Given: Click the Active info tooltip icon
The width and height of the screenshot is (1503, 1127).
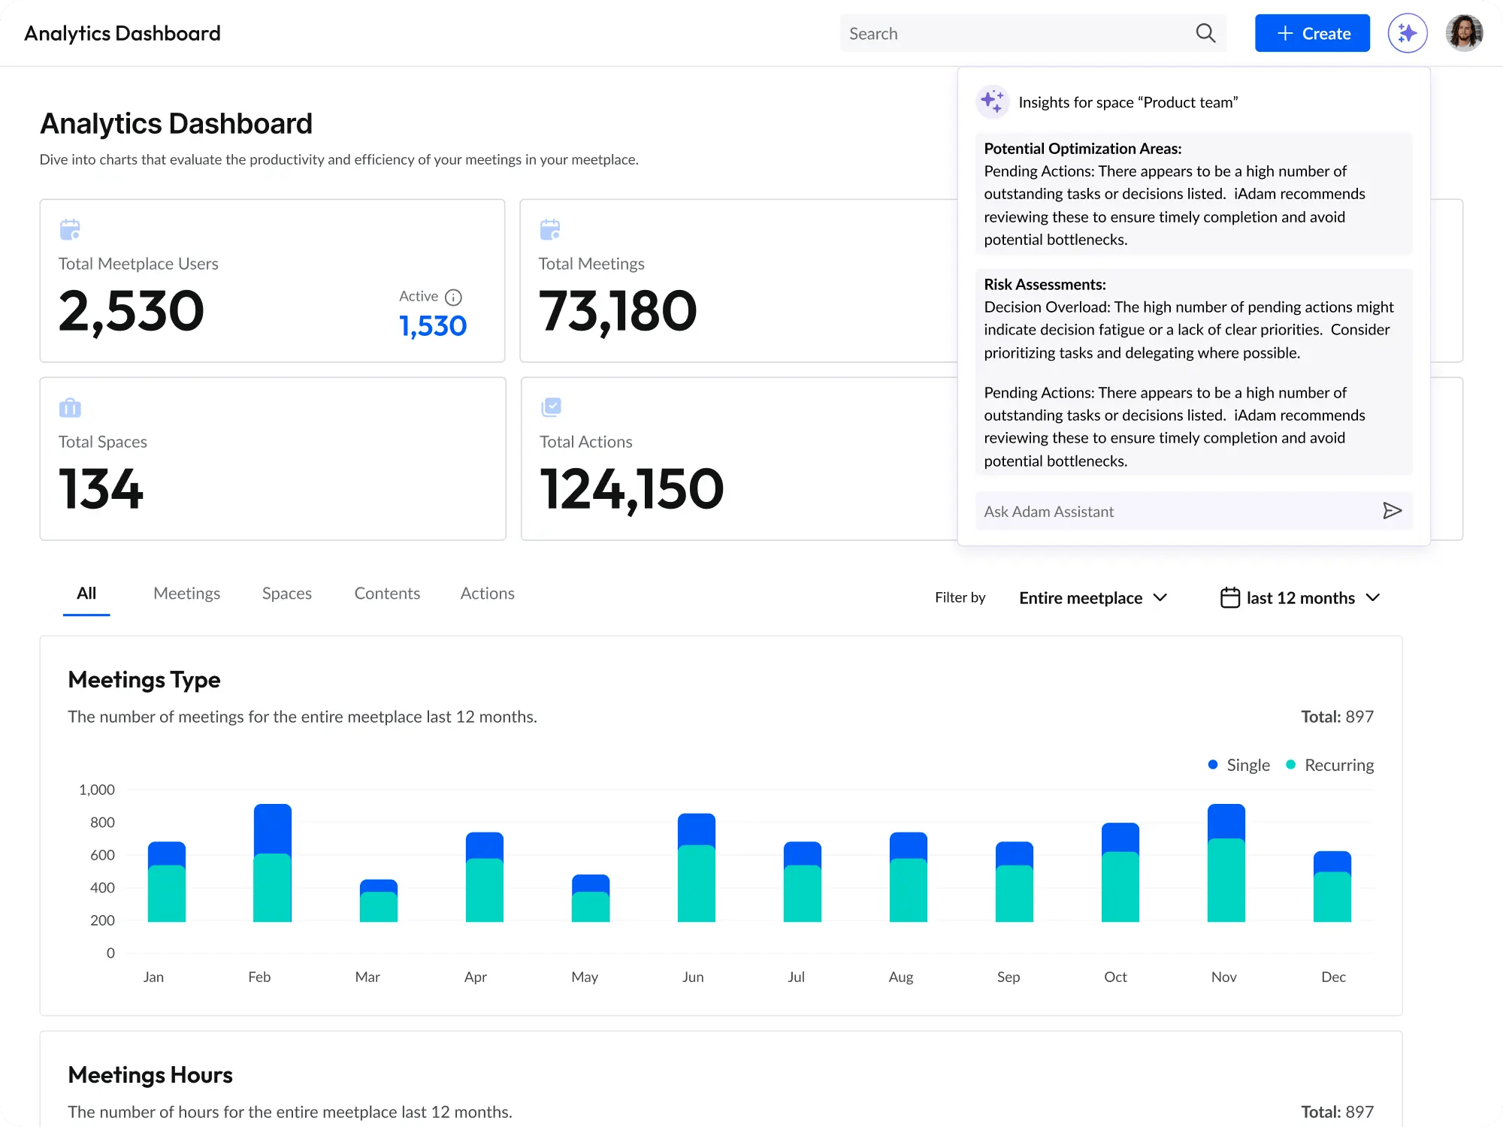Looking at the screenshot, I should click(x=454, y=296).
